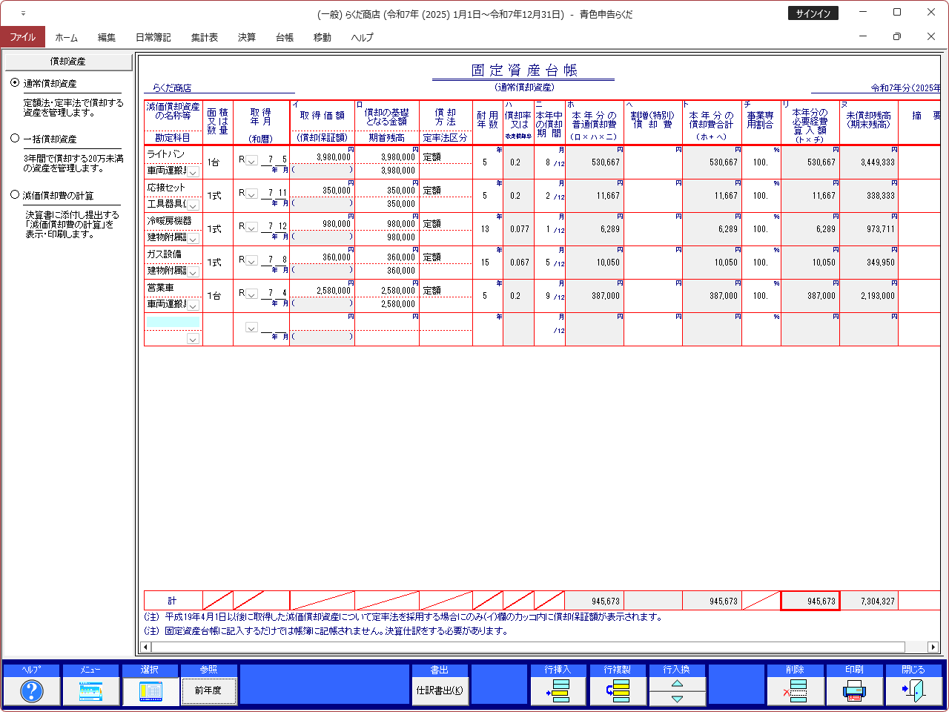Expand account dropdown for ライトバン row

tap(193, 172)
